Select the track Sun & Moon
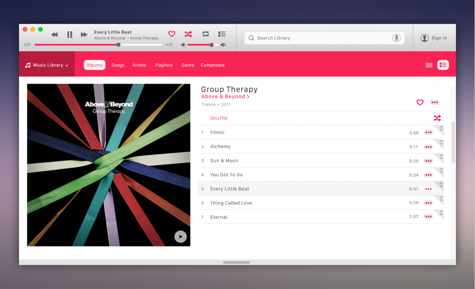The image size is (475, 289). coord(321,161)
